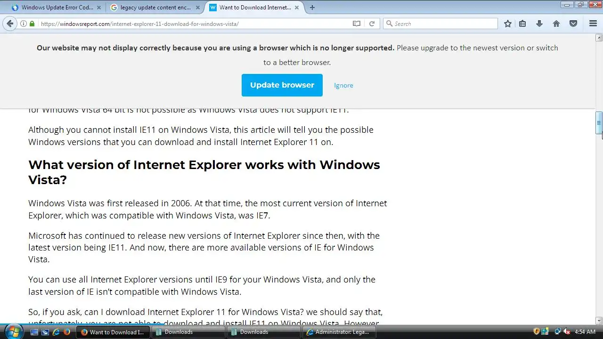Click banner text 'Our website may not display correctly'
603x339 pixels.
216,48
